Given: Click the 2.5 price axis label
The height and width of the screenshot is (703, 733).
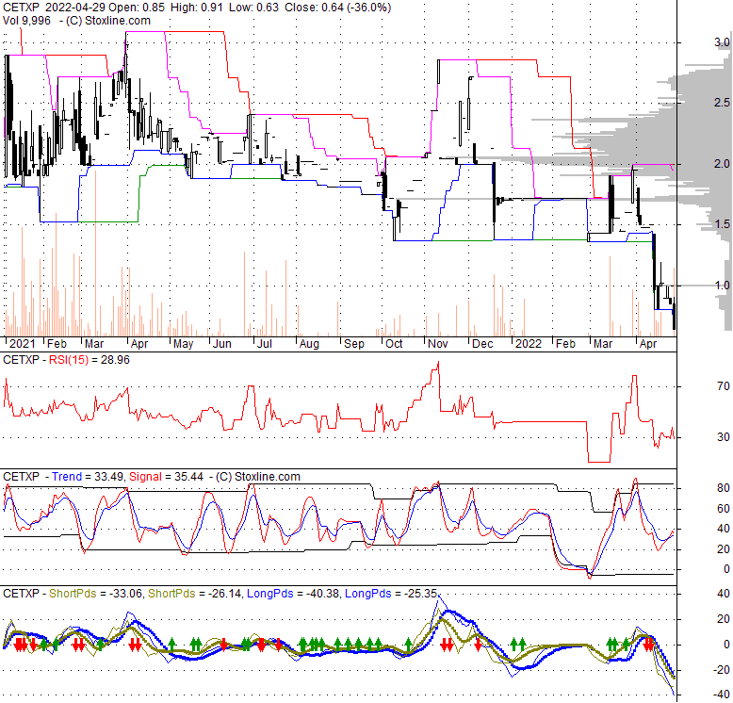Looking at the screenshot, I should (722, 103).
